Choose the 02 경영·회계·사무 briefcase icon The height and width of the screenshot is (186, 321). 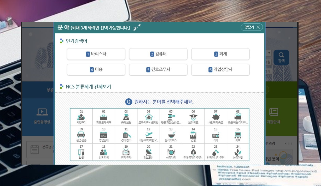(104, 117)
